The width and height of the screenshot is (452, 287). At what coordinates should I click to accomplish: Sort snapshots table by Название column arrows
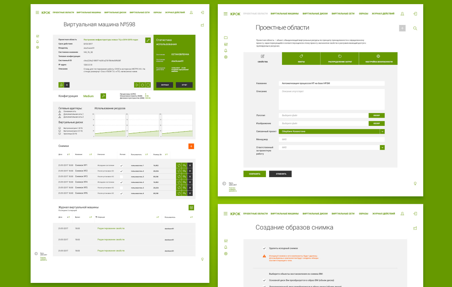90,155
